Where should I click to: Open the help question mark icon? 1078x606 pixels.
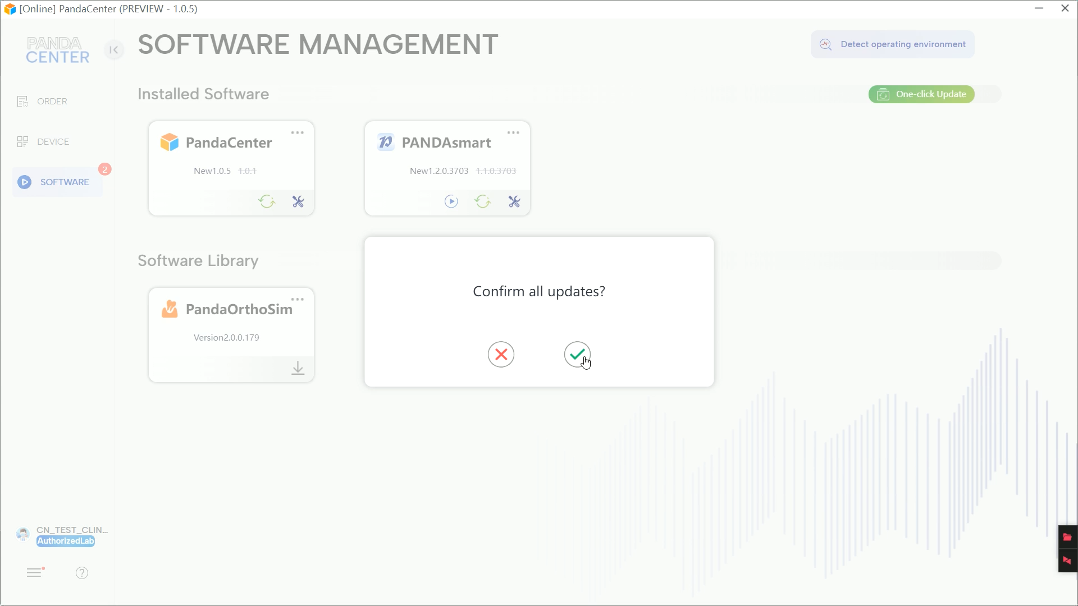pos(82,573)
